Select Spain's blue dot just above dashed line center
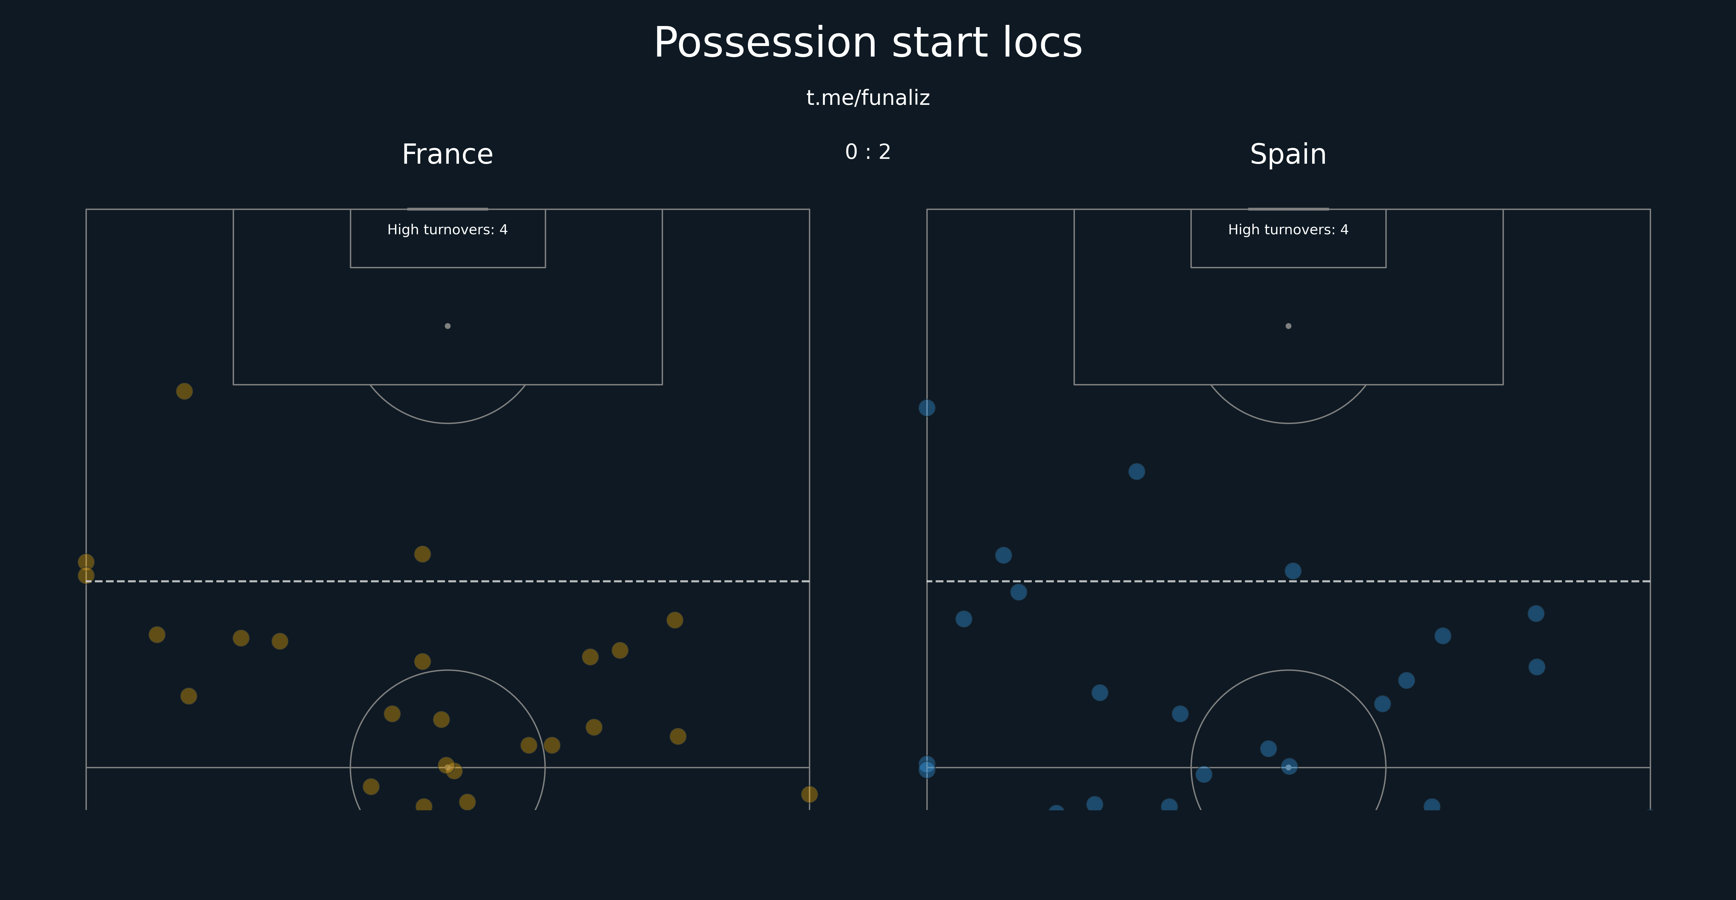This screenshot has height=900, width=1736. click(1292, 571)
